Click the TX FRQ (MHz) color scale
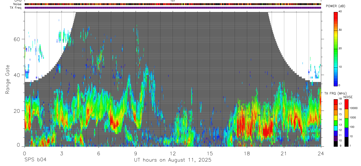Image resolution: width=361 pixels, height=166 pixels. pyautogui.click(x=336, y=123)
